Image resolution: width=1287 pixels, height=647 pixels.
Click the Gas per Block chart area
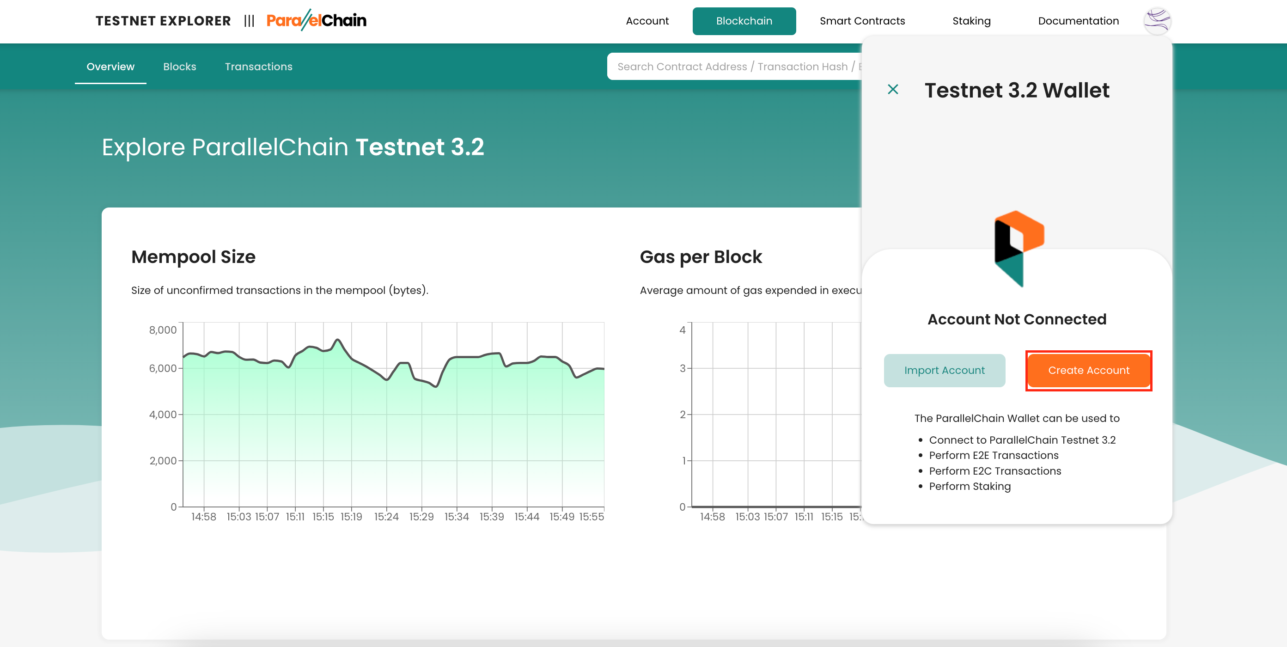pyautogui.click(x=776, y=415)
